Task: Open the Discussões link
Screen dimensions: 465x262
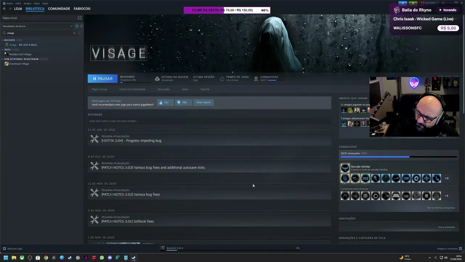Action: 164,89
